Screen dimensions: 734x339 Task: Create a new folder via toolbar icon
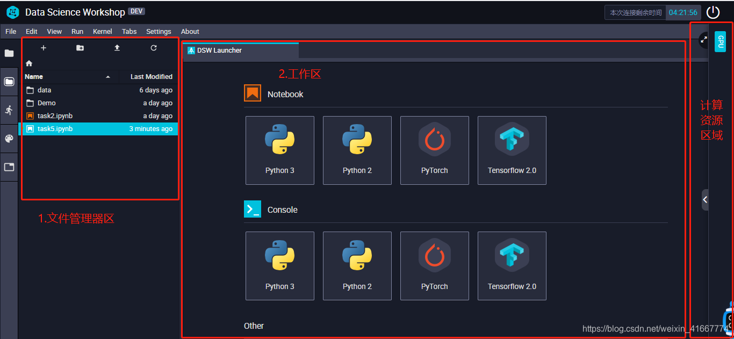80,48
